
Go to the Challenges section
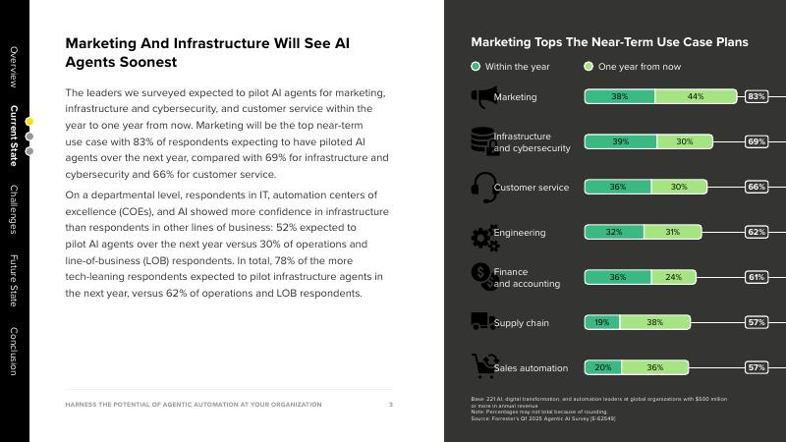click(14, 208)
